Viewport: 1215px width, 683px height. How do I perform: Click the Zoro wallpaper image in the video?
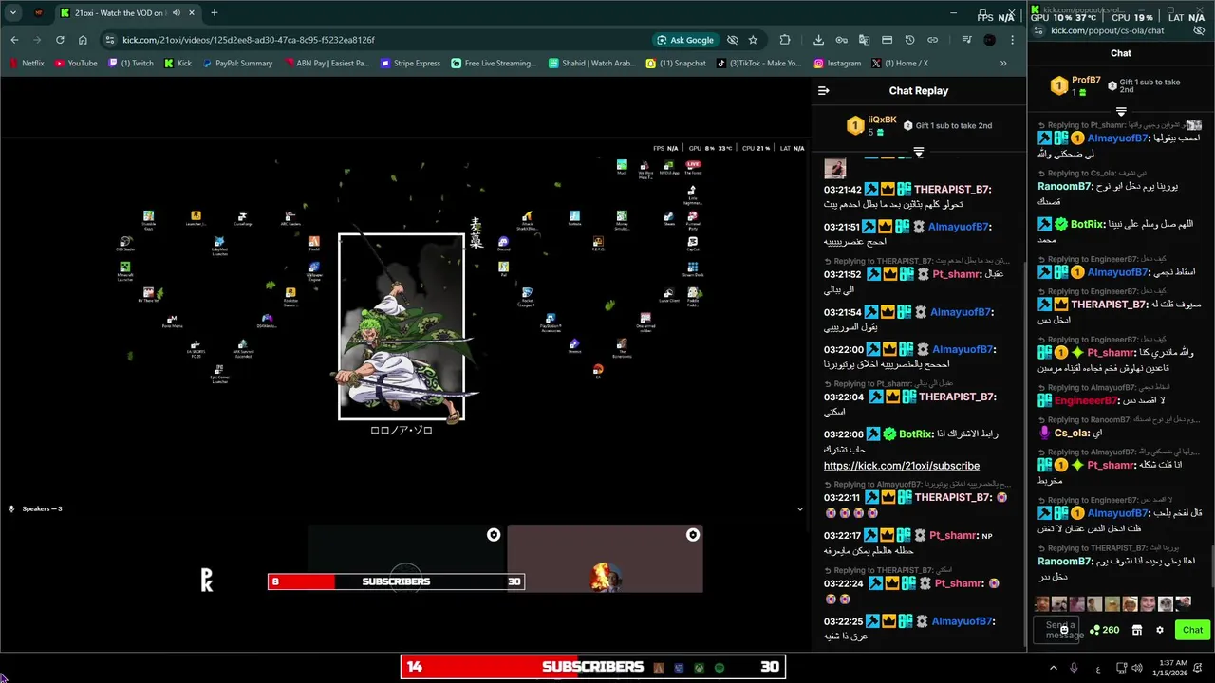(402, 326)
